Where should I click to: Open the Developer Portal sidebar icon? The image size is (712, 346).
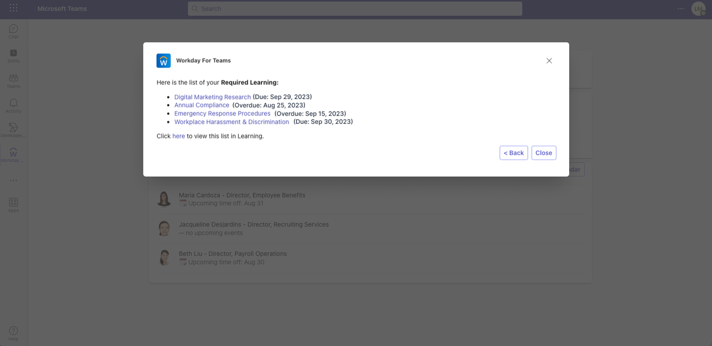(13, 129)
